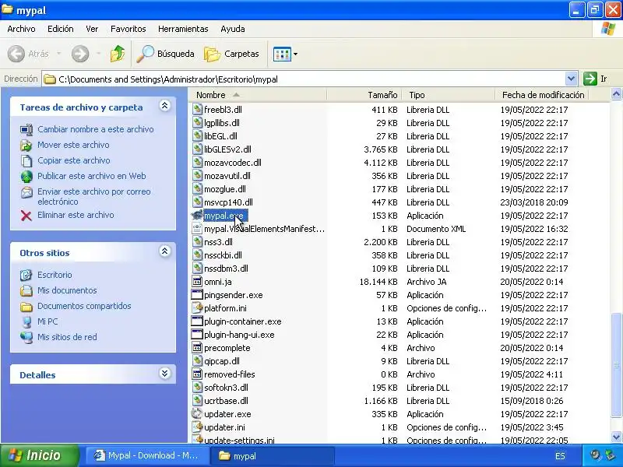623x467 pixels.
Task: Click Mis sitios de red icon
Action: pos(26,337)
